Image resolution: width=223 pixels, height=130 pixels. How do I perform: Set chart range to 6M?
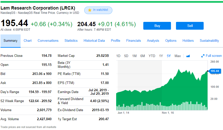click(x=143, y=56)
